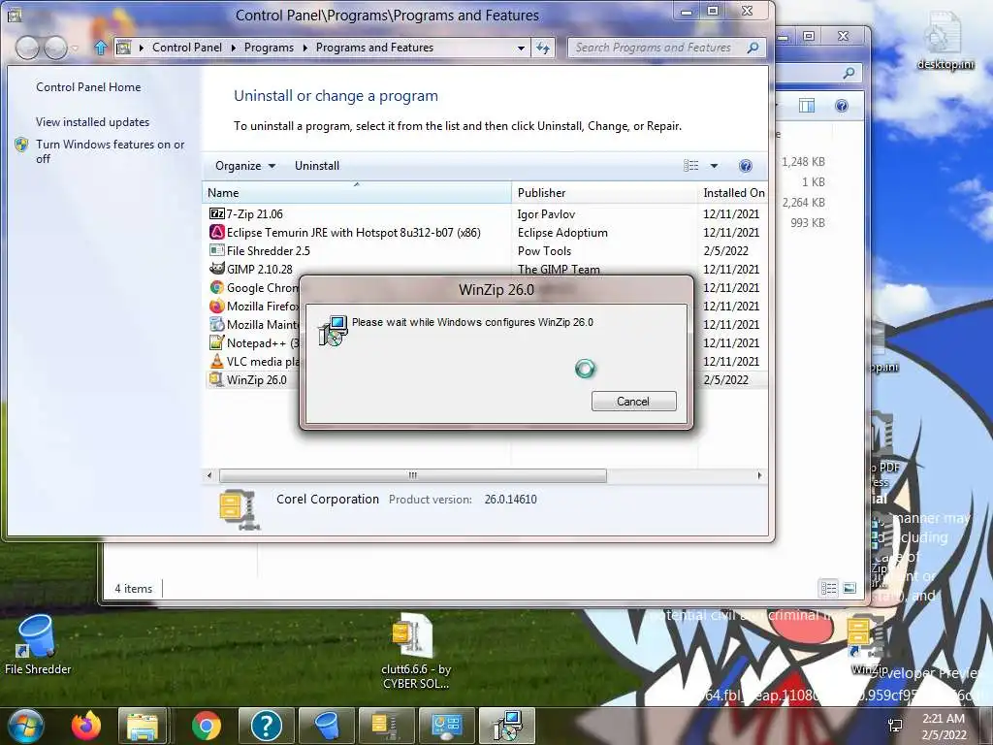The height and width of the screenshot is (745, 993).
Task: Select WinZip 26.0 in the program list
Action: tap(485, 379)
